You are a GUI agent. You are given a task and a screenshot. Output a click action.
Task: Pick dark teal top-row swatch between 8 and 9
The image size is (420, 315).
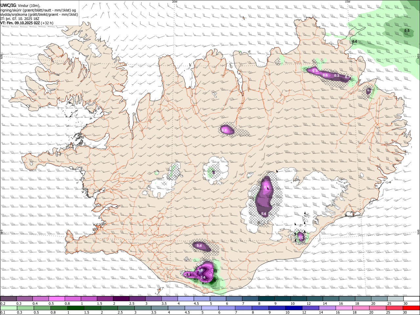click(x=266, y=299)
